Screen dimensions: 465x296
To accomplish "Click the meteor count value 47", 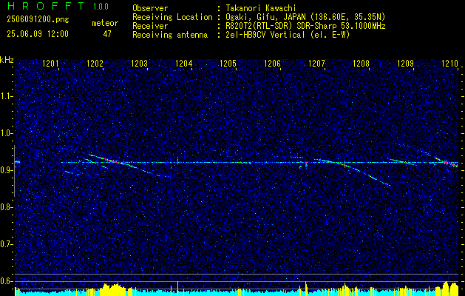I will click(107, 34).
